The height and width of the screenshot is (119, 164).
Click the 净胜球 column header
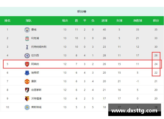pyautogui.click(x=137, y=21)
